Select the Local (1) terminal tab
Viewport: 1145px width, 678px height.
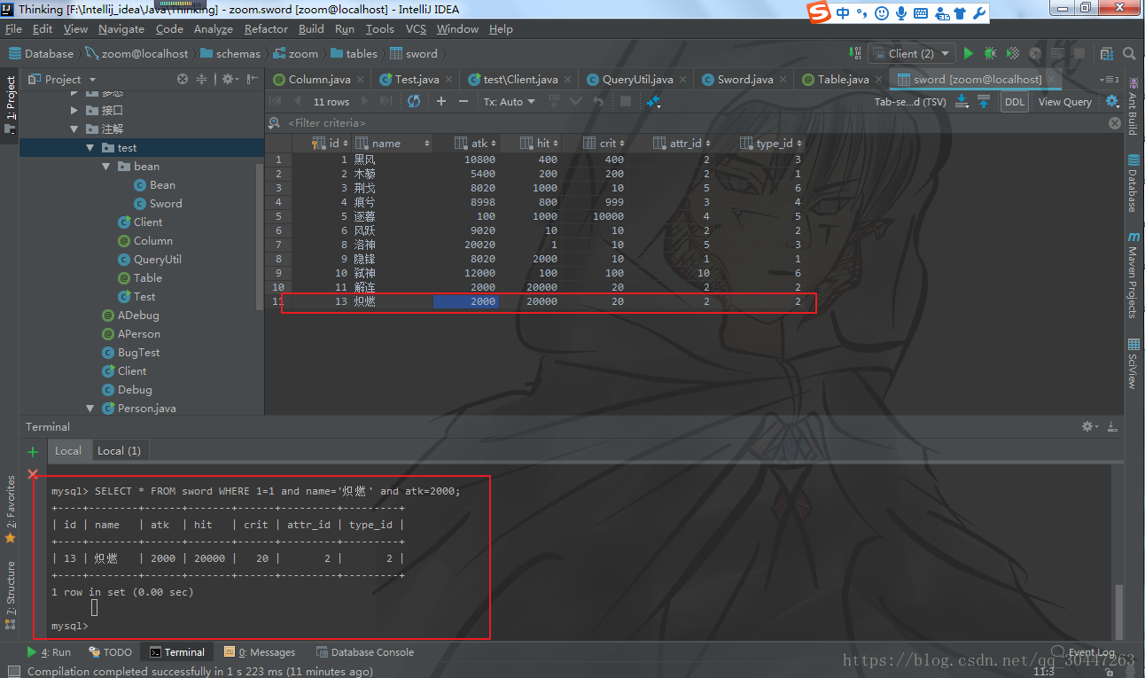coord(119,450)
